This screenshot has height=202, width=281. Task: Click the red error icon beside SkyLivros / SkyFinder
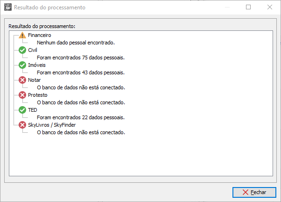click(x=22, y=125)
